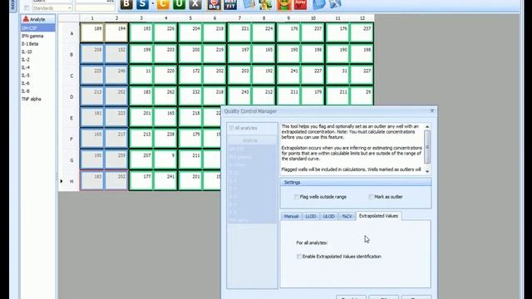Switch to the ULOD tab
The image size is (532, 299).
pyautogui.click(x=329, y=216)
